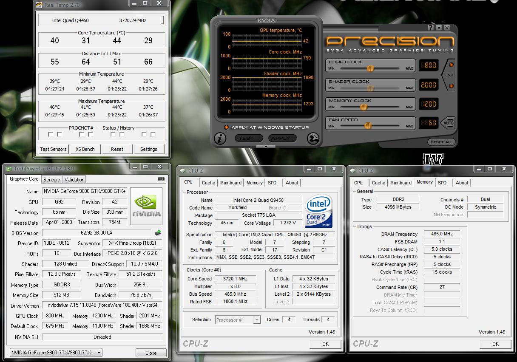Run XS Bench in Real Temp
Image resolution: width=517 pixels, height=362 pixels.
coord(85,149)
